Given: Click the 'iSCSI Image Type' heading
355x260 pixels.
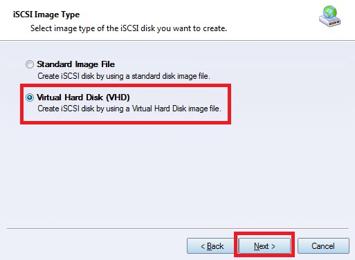Looking at the screenshot, I should click(46, 15).
